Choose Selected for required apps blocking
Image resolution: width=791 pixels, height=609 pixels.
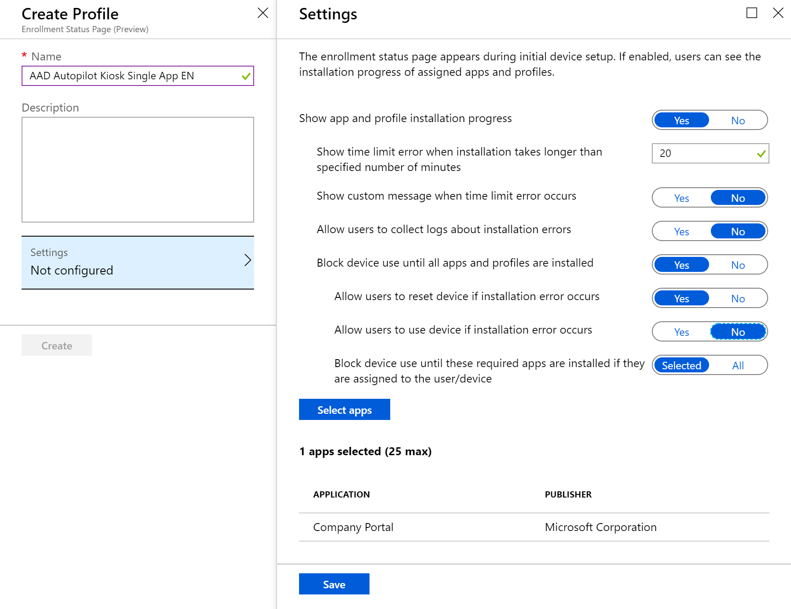[681, 365]
